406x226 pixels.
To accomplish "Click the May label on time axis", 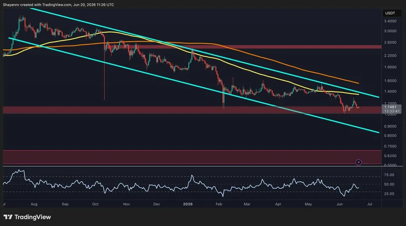I will [x=308, y=204].
